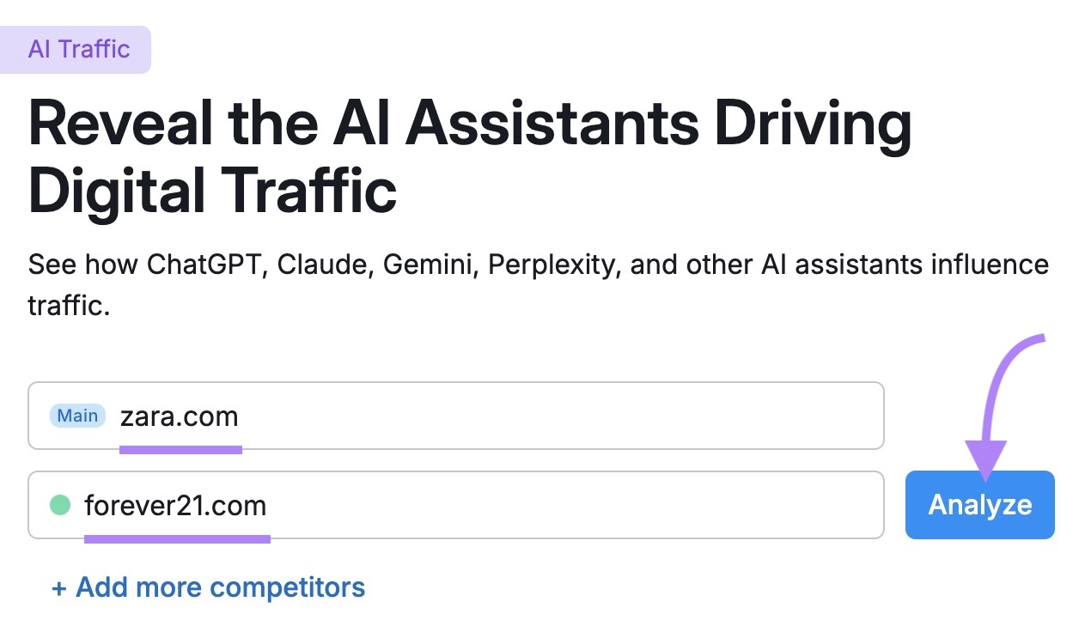Click inside the main domain text box
This screenshot has height=632, width=1091.
pyautogui.click(x=430, y=416)
